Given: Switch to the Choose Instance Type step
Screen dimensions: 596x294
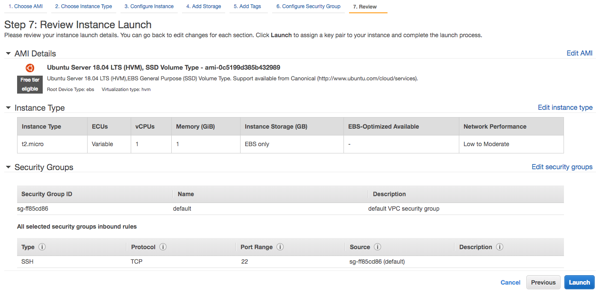Looking at the screenshot, I should pos(84,6).
